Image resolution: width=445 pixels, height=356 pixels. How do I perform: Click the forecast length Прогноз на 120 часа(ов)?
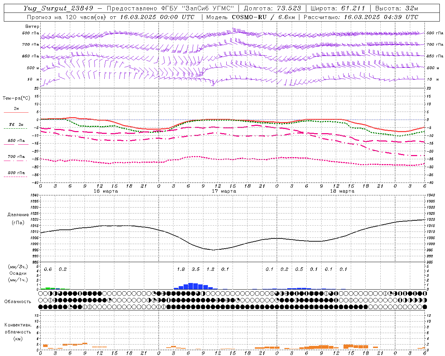click(67, 17)
